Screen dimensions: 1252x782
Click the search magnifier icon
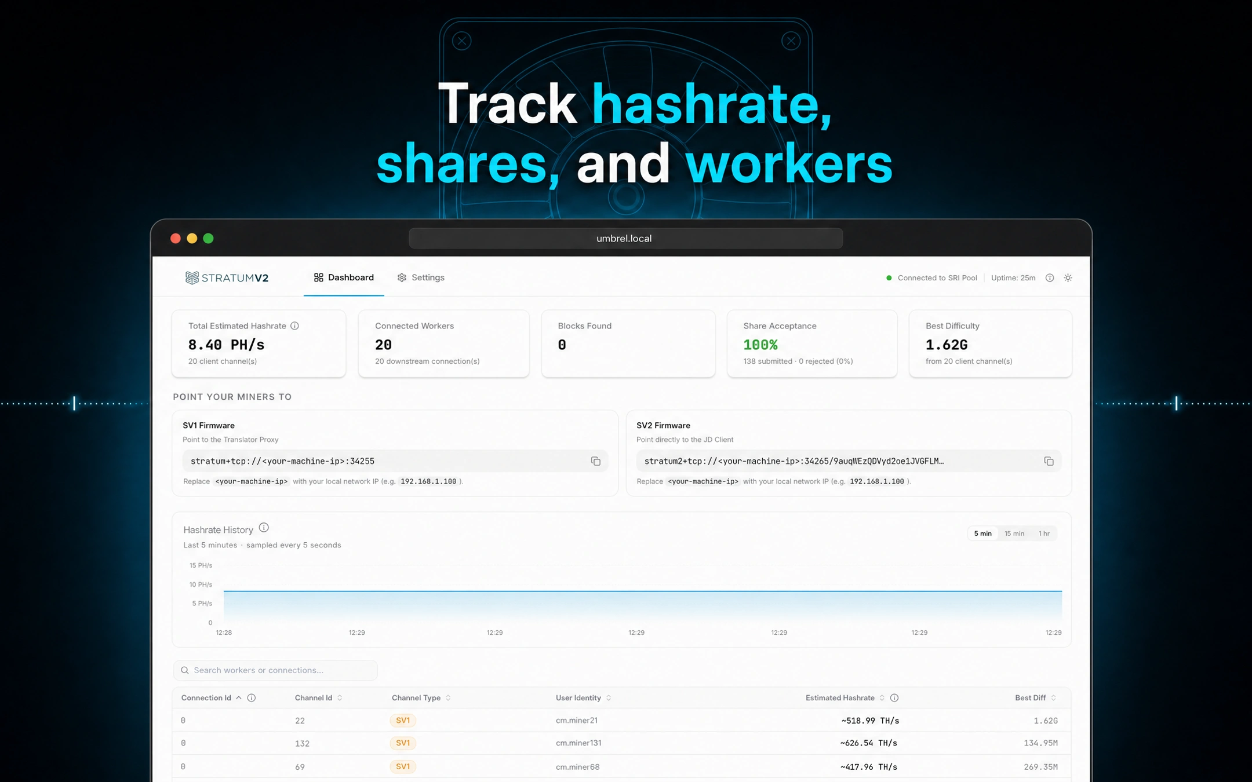coord(185,670)
